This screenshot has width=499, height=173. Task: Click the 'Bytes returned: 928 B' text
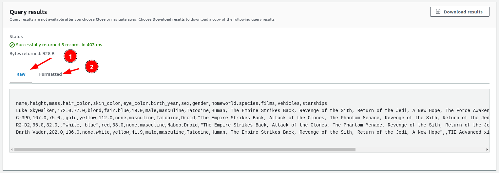[x=32, y=53]
